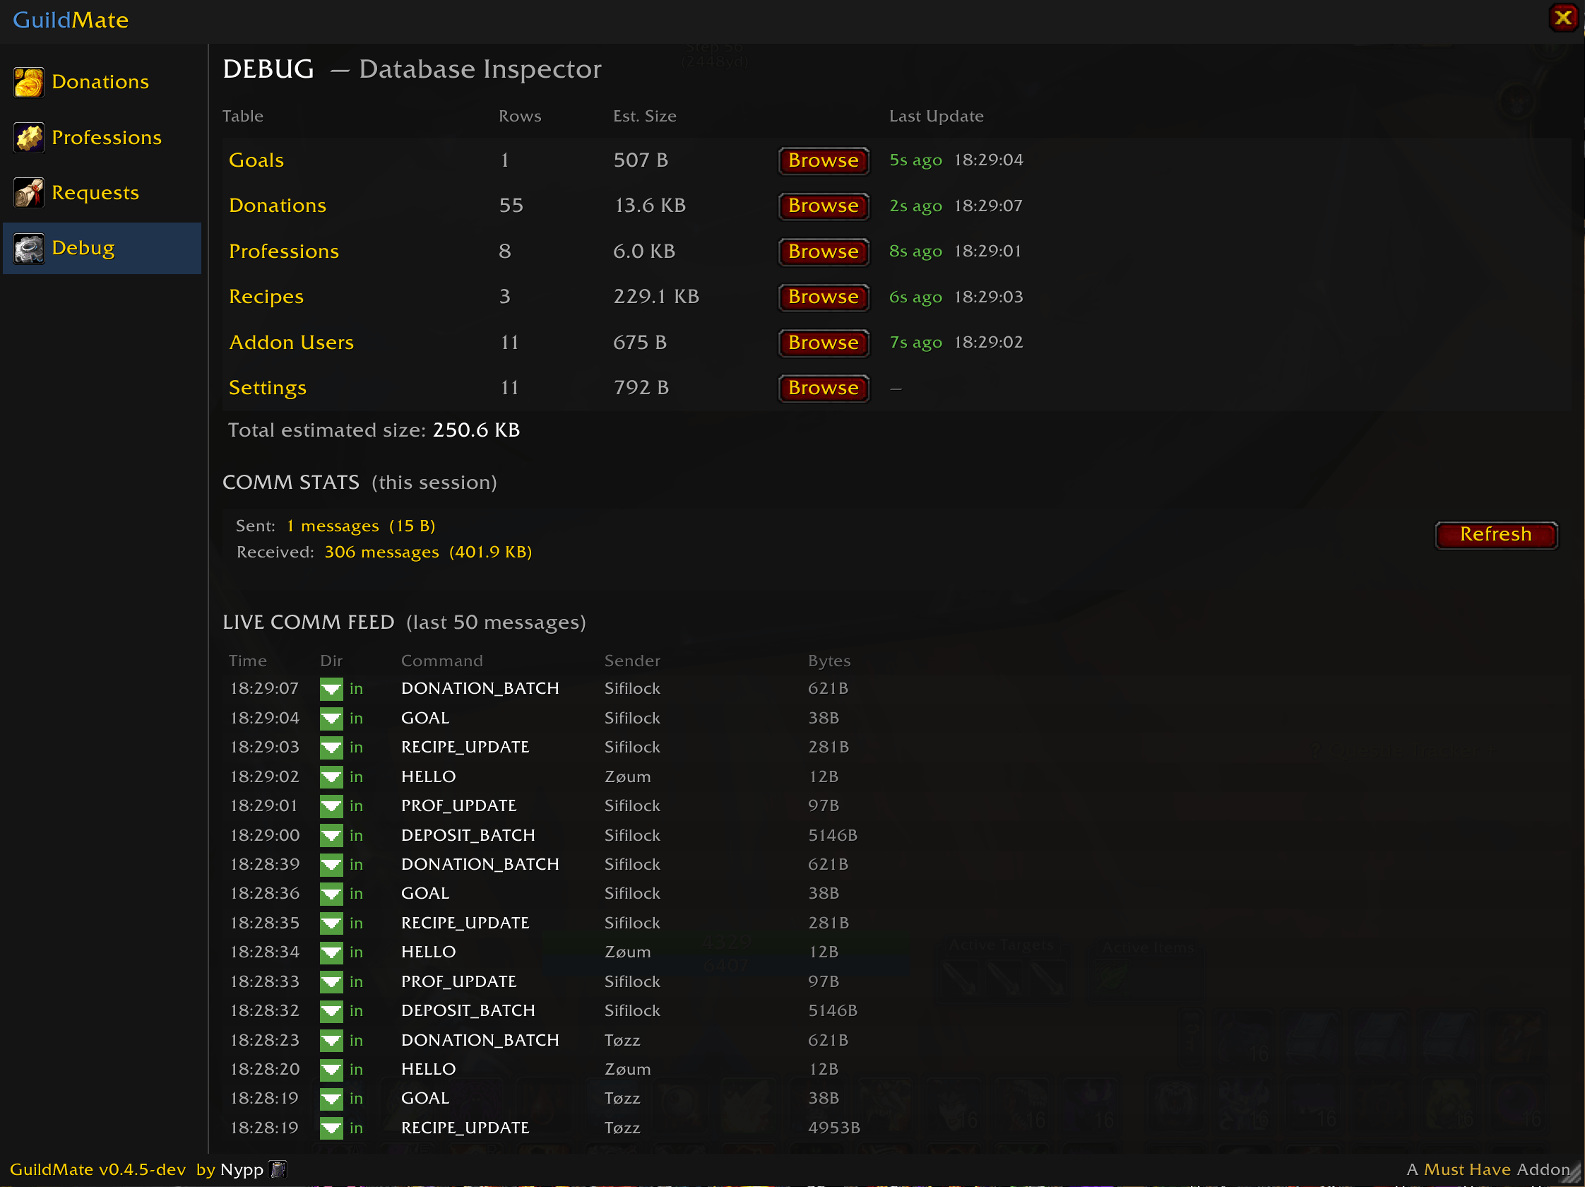This screenshot has width=1585, height=1187.
Task: Click the Command column header in feed
Action: tap(441, 661)
